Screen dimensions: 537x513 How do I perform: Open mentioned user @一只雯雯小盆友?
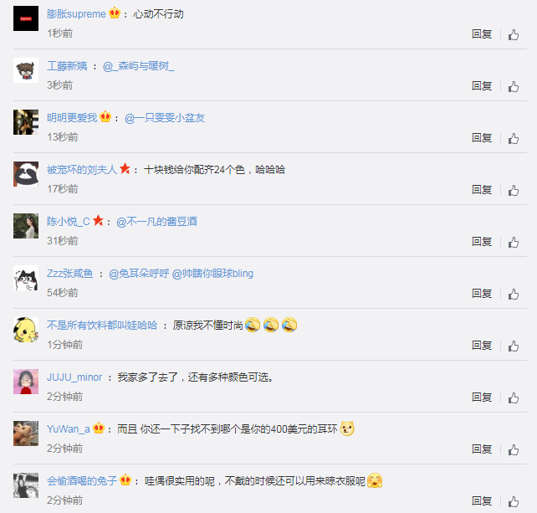pyautogui.click(x=165, y=118)
